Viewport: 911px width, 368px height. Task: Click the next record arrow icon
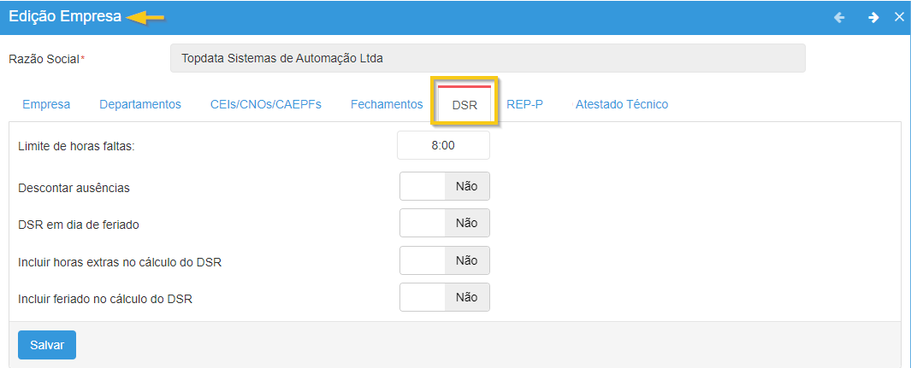(873, 17)
